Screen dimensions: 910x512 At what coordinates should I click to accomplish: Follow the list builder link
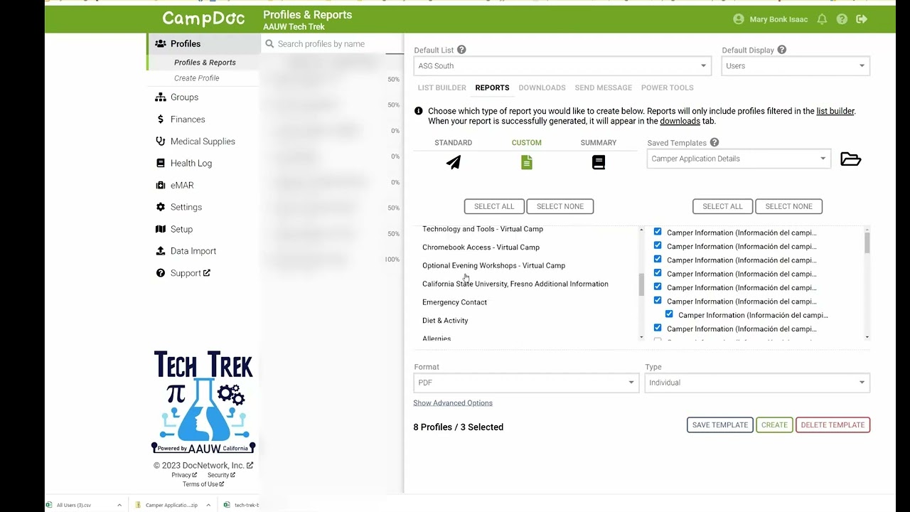pos(835,111)
